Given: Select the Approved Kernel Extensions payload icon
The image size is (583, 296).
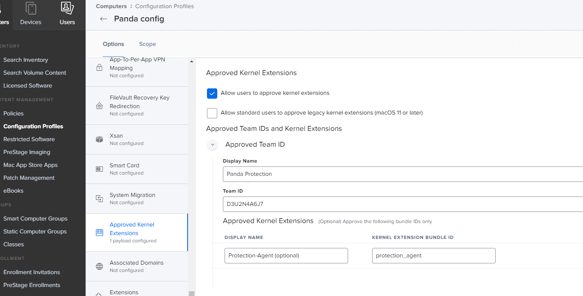Looking at the screenshot, I should pyautogui.click(x=99, y=233).
